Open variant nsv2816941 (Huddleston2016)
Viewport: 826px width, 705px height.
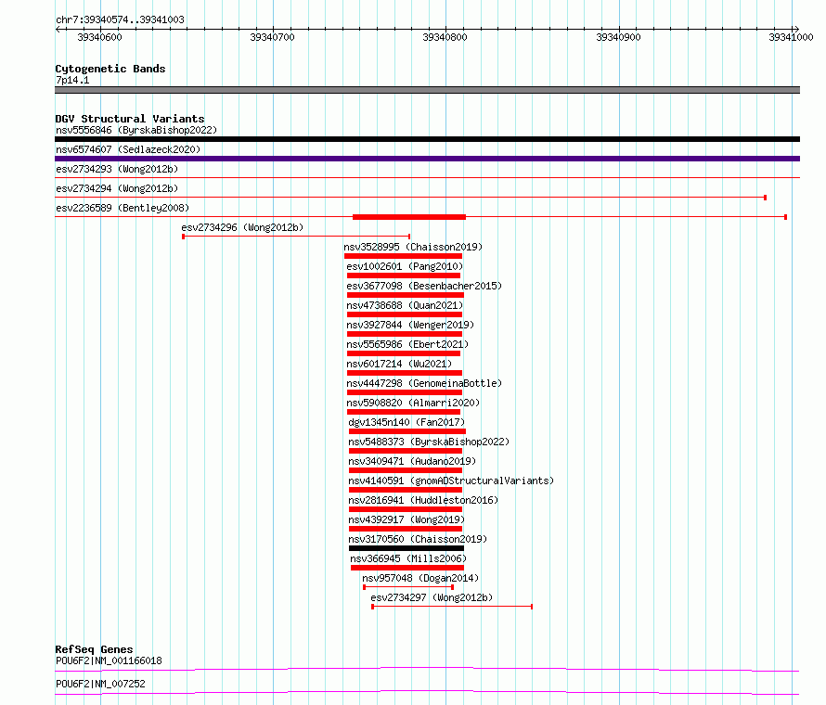click(423, 500)
